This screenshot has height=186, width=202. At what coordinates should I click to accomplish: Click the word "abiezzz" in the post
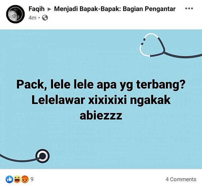pos(101,115)
